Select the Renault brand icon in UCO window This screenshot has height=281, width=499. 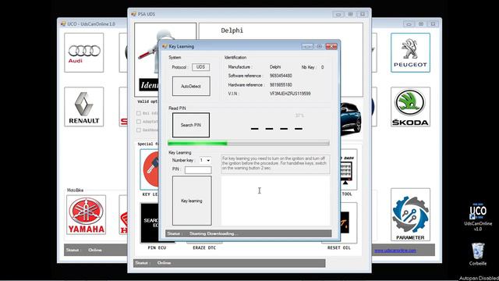(x=84, y=107)
